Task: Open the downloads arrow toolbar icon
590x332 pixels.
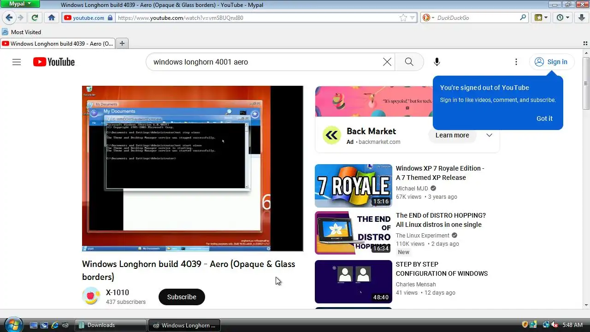Action: point(582,18)
